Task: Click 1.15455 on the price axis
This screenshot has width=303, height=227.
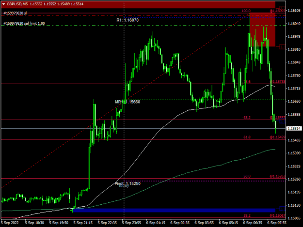Action: tap(294, 140)
